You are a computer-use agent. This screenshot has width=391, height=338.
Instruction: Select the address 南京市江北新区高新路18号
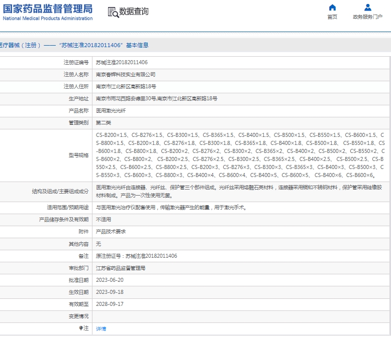pos(126,87)
